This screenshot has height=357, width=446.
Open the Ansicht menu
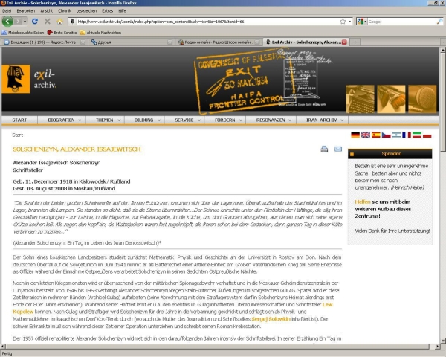47,11
